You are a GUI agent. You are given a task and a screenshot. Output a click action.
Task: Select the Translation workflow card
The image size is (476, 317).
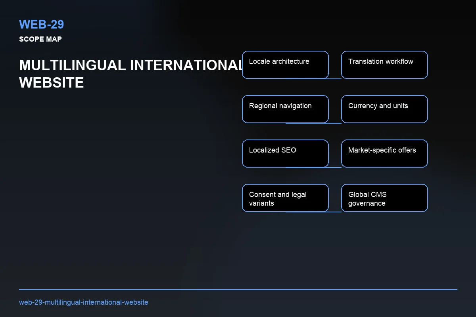coord(384,65)
